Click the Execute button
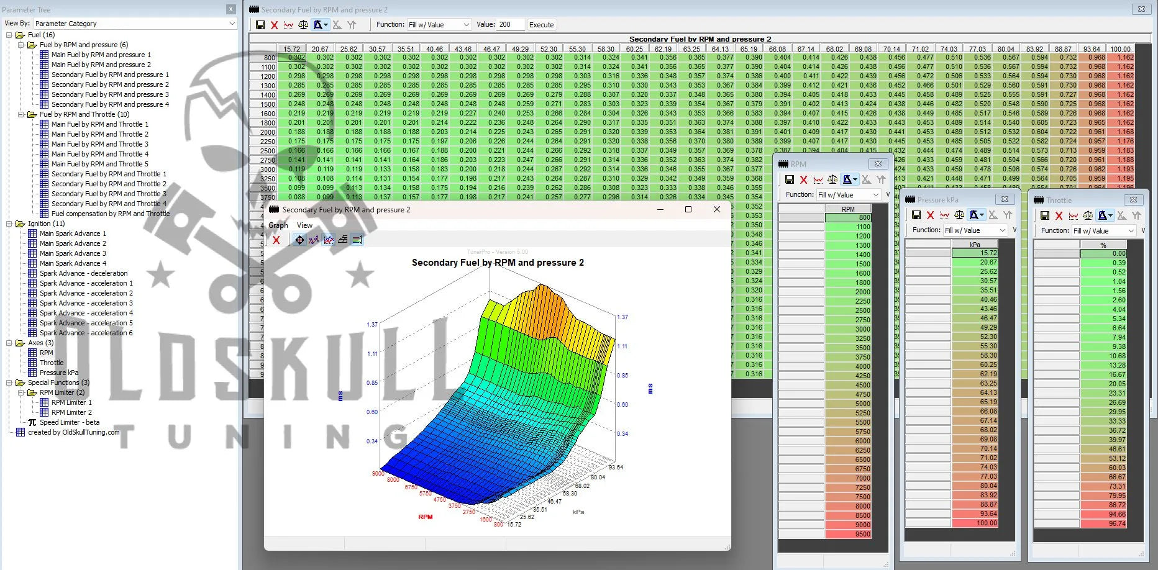 tap(541, 25)
